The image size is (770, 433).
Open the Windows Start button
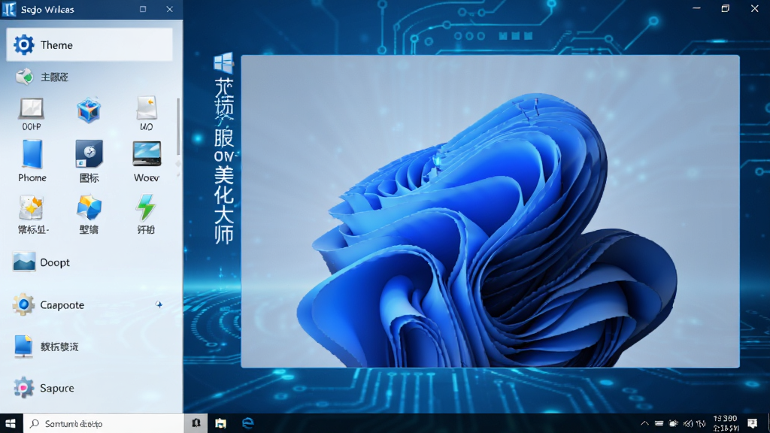click(11, 423)
